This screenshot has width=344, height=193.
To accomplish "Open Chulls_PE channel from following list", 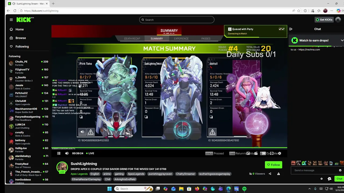I will click(x=28, y=63).
